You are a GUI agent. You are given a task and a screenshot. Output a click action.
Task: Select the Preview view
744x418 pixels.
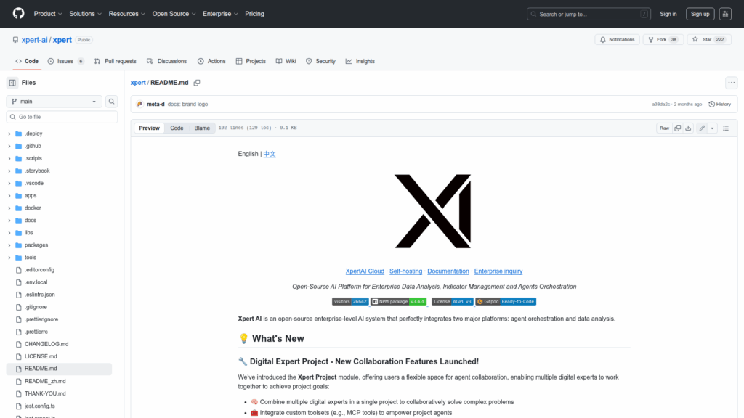149,128
